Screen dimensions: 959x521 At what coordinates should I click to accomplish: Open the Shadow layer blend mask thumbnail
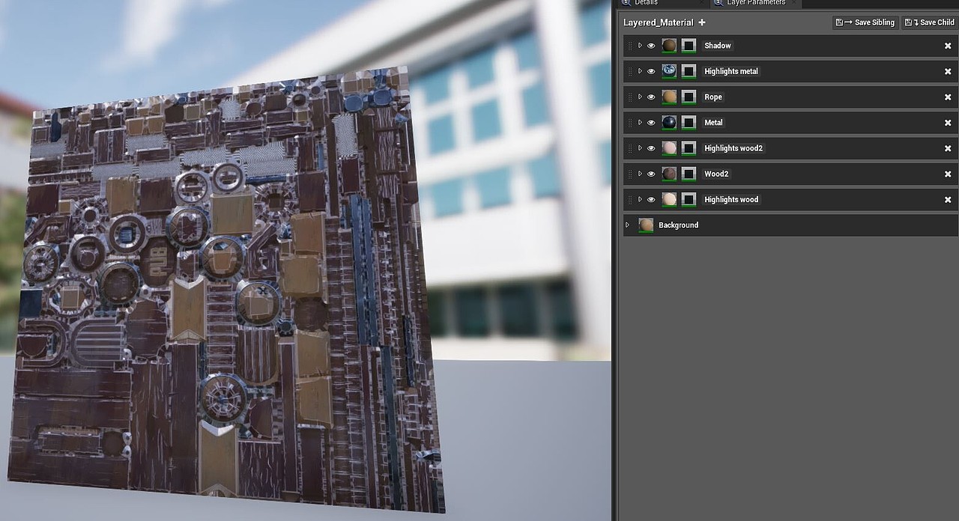(689, 46)
